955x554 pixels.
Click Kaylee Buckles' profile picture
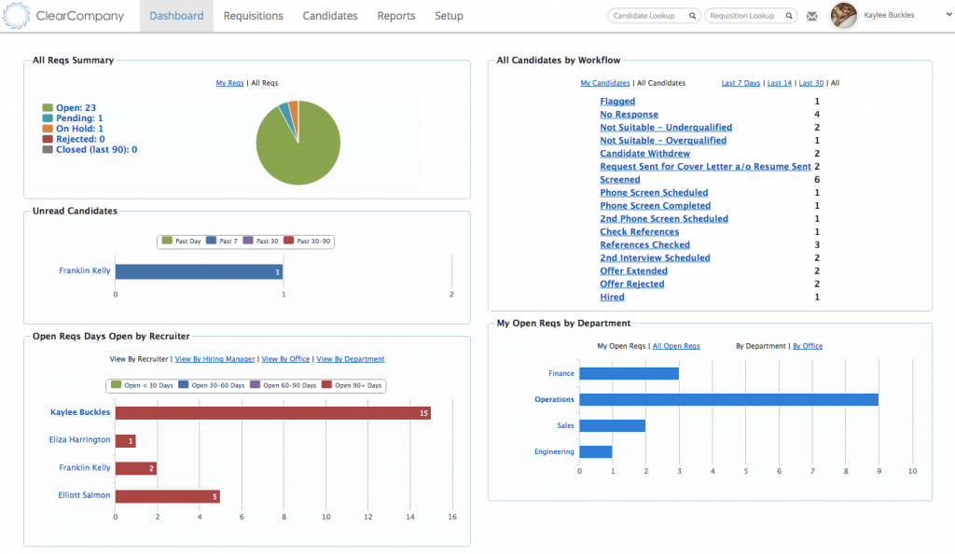click(x=842, y=15)
